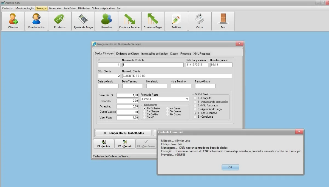Screen dimensions: 329x187
Task: Open Contas a Receber icon
Action: pyautogui.click(x=130, y=21)
